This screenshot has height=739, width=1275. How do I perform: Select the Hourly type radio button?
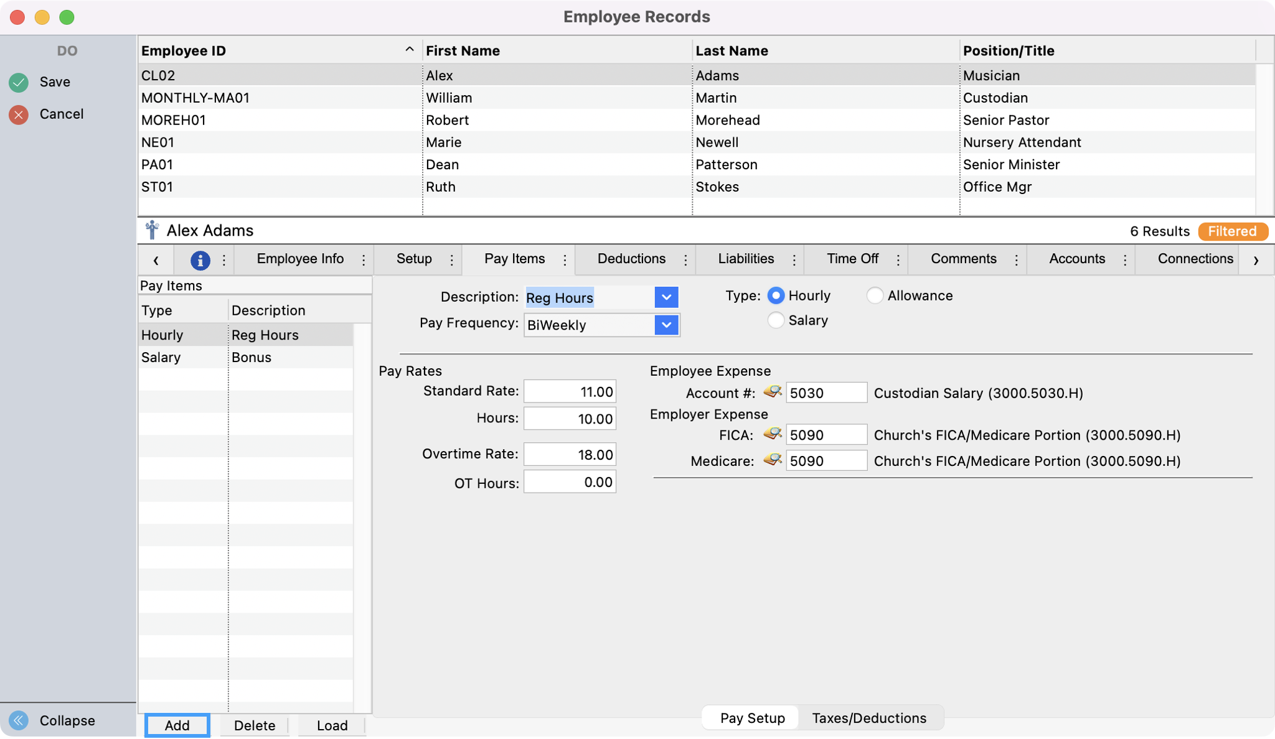click(776, 295)
